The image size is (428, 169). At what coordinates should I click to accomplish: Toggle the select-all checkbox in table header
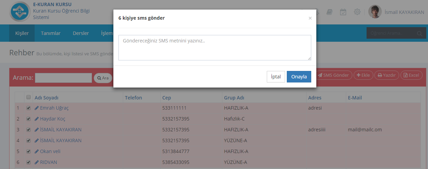click(29, 97)
